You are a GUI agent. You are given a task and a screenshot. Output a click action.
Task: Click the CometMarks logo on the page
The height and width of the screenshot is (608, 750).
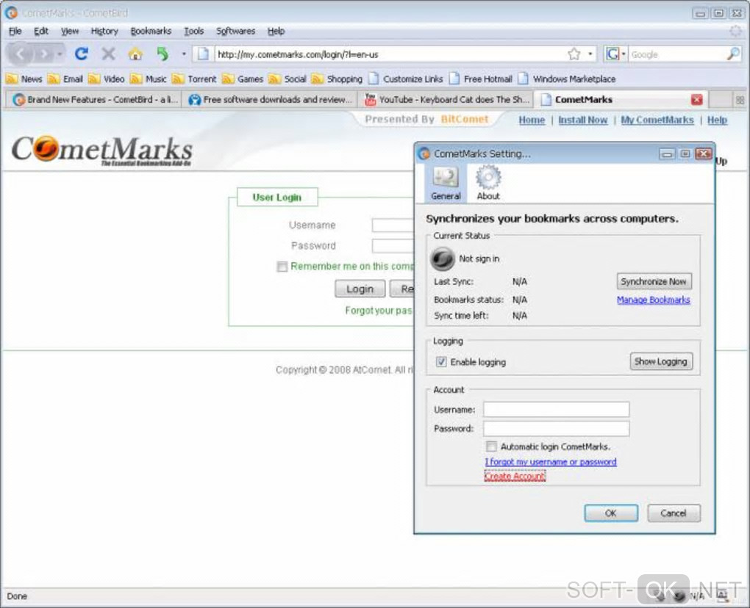(101, 151)
